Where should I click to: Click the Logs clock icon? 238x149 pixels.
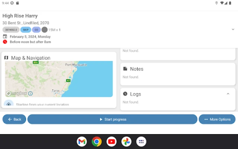tap(125, 94)
